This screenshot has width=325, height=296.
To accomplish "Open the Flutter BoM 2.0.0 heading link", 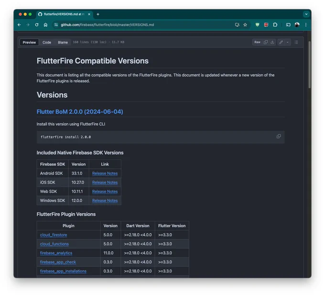I will click(80, 112).
